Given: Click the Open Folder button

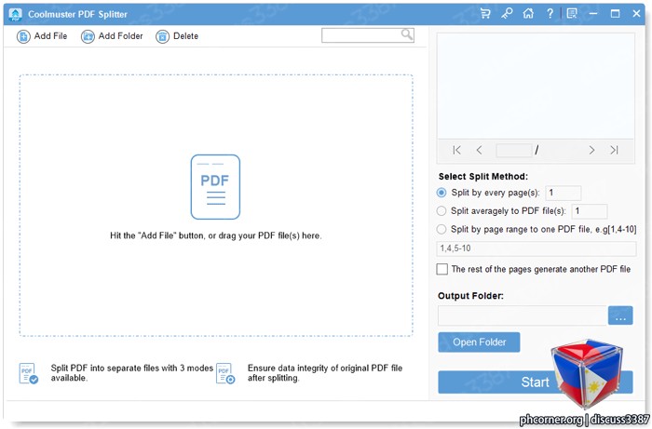Looking at the screenshot, I should pyautogui.click(x=479, y=342).
